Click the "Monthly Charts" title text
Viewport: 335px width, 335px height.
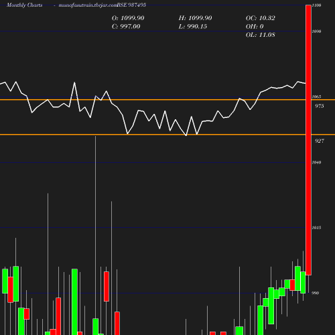pyautogui.click(x=25, y=5)
